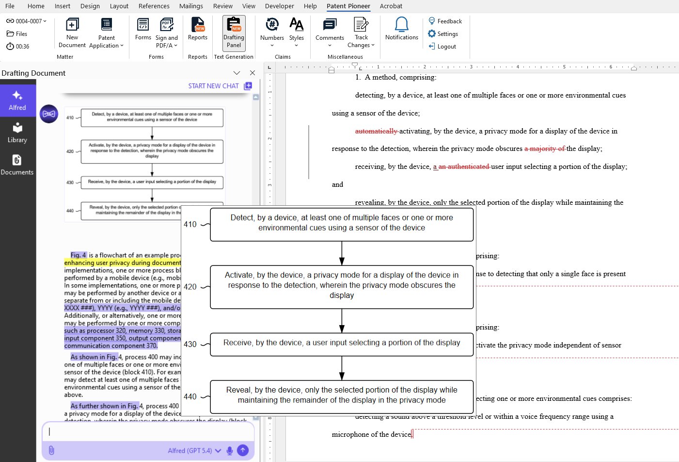Toggle the Drafting Panel
This screenshot has width=679, height=462.
234,32
